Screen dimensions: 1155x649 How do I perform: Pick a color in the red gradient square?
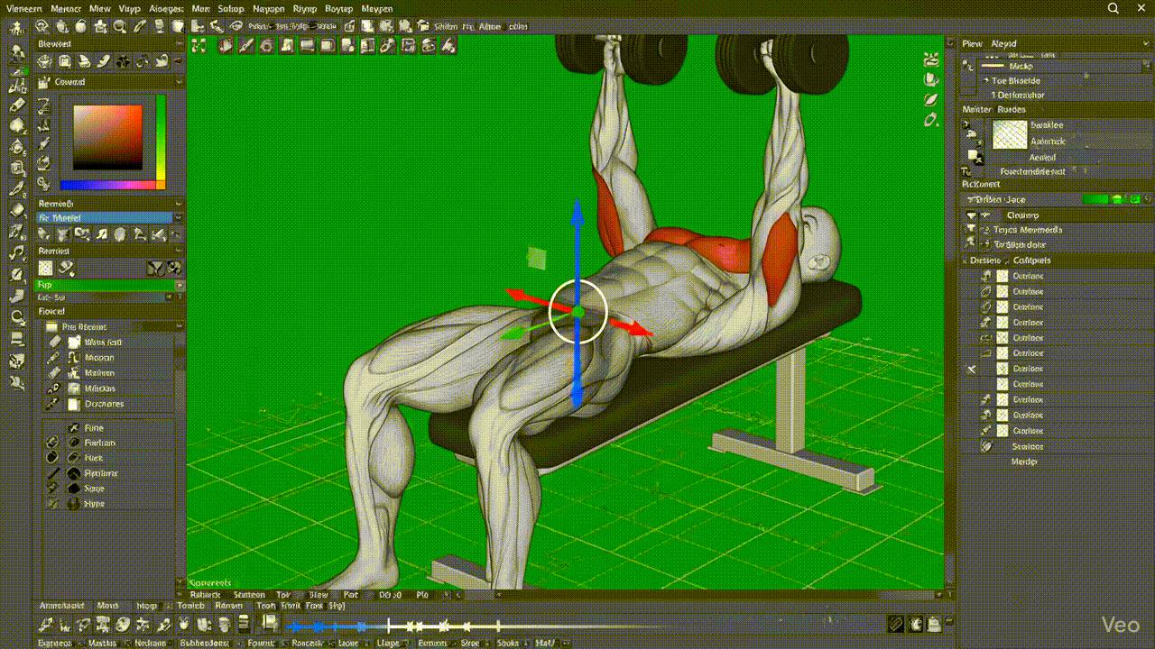click(x=107, y=137)
